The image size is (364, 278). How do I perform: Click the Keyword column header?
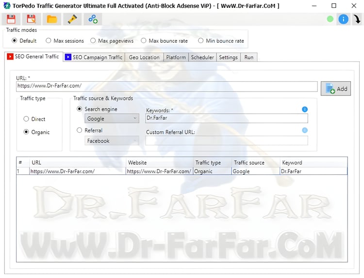(x=314, y=163)
